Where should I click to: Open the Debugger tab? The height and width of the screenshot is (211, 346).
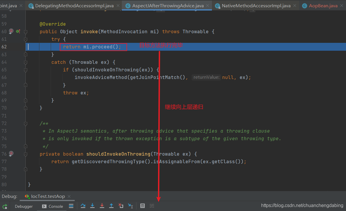(x=24, y=206)
